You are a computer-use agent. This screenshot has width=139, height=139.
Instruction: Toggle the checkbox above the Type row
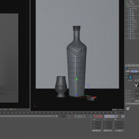(135, 99)
